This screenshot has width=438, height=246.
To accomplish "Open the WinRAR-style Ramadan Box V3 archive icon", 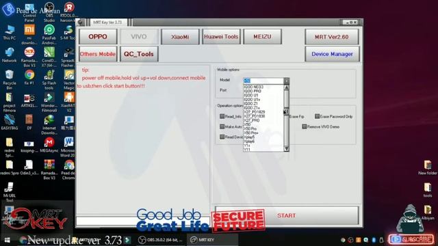I will (49, 169).
